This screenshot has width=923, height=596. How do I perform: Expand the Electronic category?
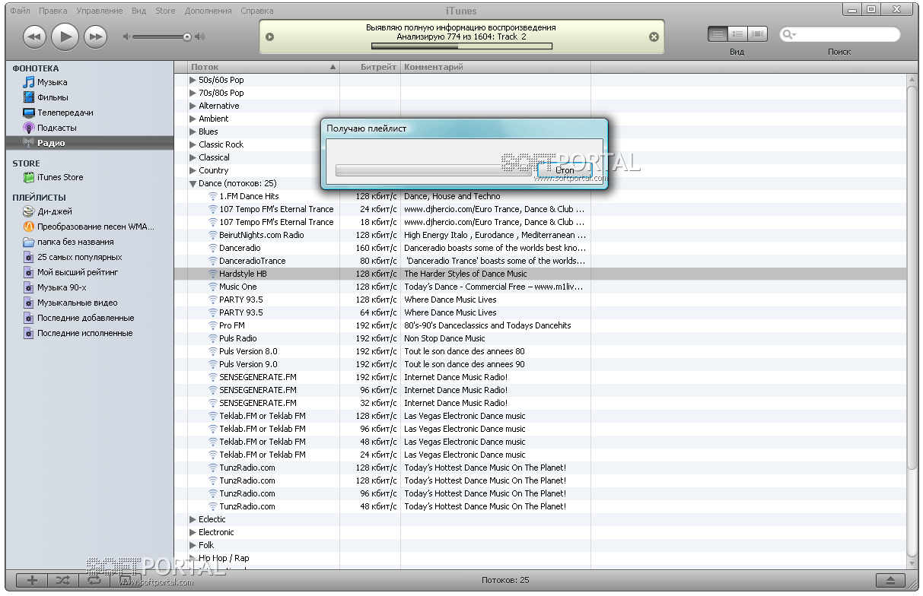193,532
